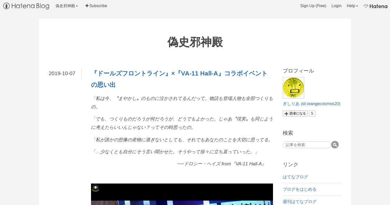Open the Sign Up (Free) link
The image size is (390, 205).
point(313,6)
